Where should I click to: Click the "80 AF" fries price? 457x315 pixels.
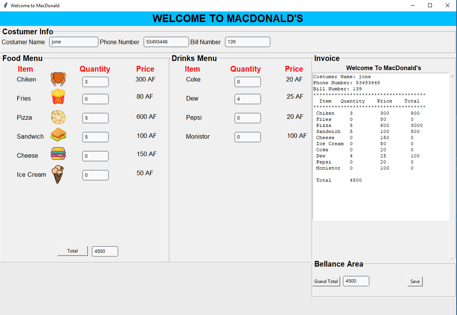coord(145,97)
